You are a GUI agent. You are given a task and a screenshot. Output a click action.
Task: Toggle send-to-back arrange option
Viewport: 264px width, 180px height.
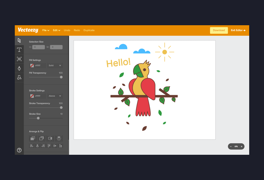pyautogui.click(x=41, y=138)
